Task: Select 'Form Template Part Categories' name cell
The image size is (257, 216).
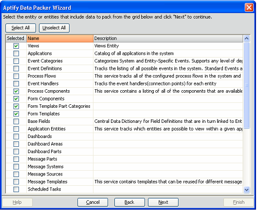Action: tap(60, 106)
